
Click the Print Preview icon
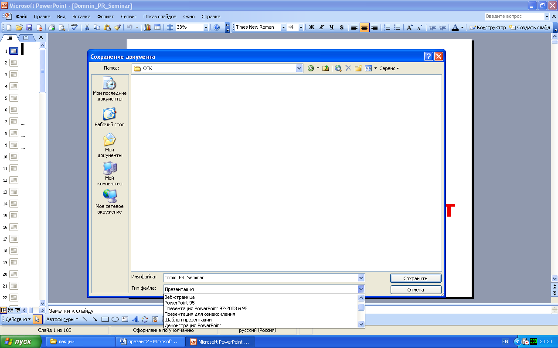coord(62,27)
